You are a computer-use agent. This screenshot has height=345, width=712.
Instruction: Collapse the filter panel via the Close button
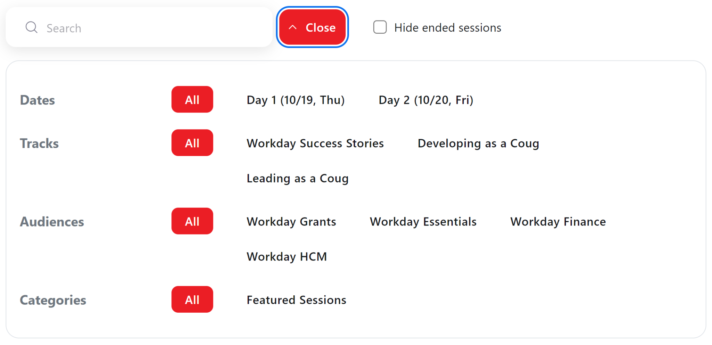[312, 27]
